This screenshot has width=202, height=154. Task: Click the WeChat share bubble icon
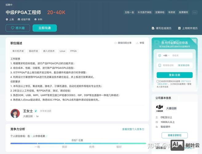[x=115, y=43]
